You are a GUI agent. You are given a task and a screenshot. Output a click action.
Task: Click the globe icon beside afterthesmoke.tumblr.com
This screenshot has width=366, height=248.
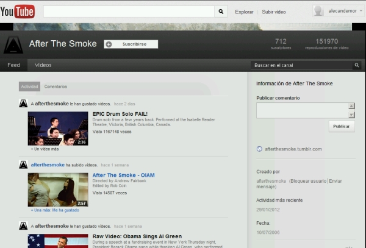pos(259,149)
